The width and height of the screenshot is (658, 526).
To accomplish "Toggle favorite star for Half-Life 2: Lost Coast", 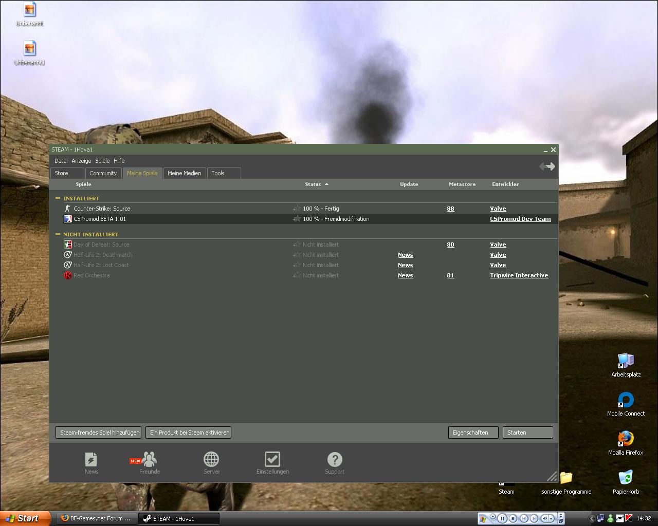I will pyautogui.click(x=297, y=265).
